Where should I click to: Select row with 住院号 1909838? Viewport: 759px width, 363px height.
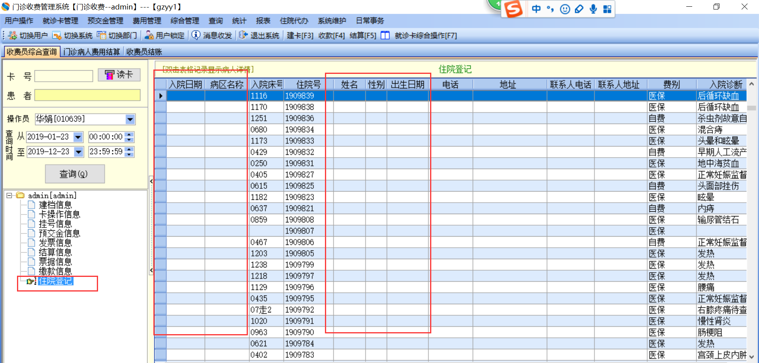[450, 107]
